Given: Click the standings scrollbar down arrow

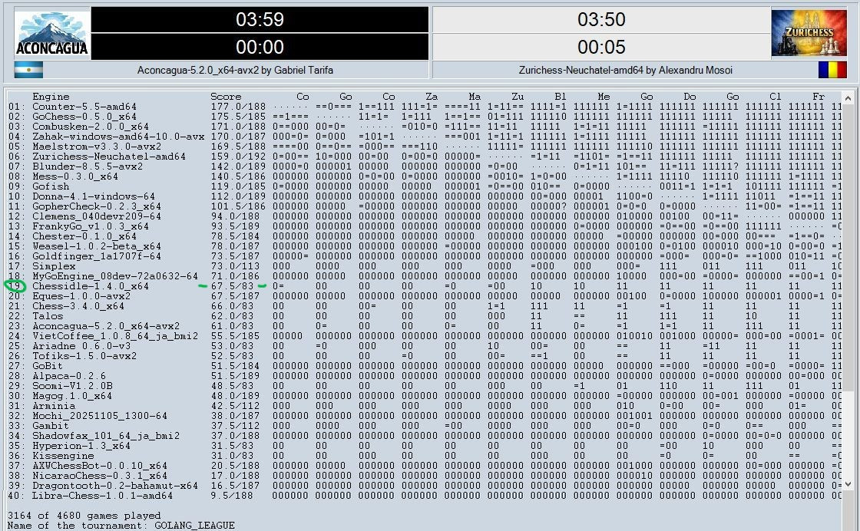Looking at the screenshot, I should 848,484.
